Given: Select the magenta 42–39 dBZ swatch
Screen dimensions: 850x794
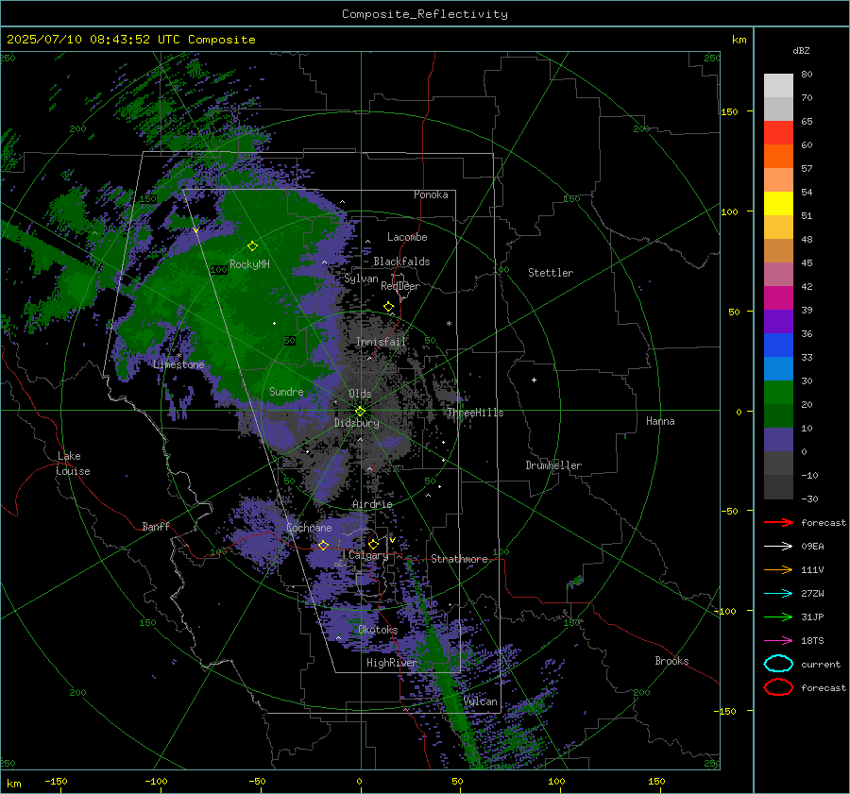Looking at the screenshot, I should coord(778,298).
